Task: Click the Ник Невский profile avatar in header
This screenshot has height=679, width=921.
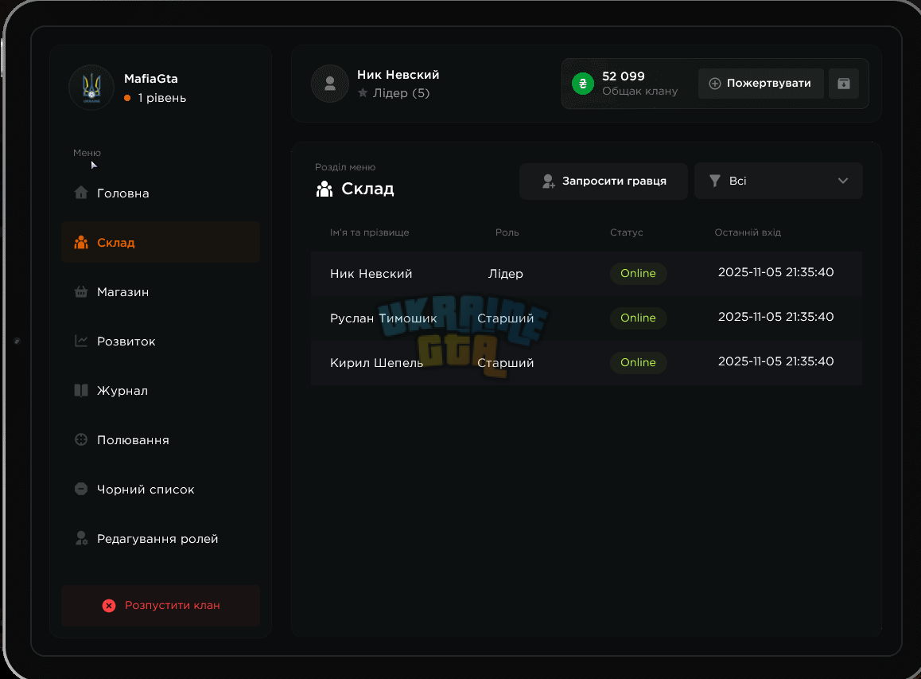Action: 330,84
